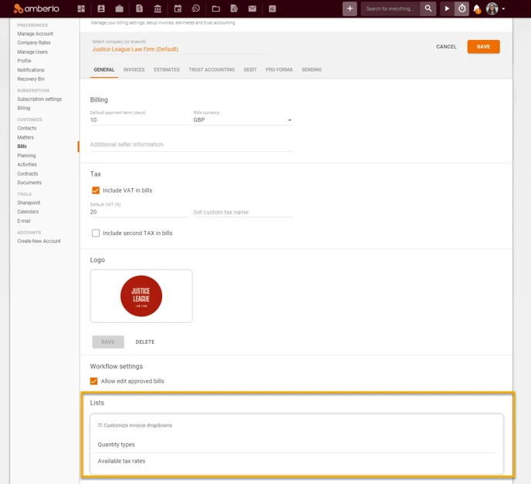Open Contracts in sidebar
Image resolution: width=531 pixels, height=484 pixels.
click(x=28, y=173)
